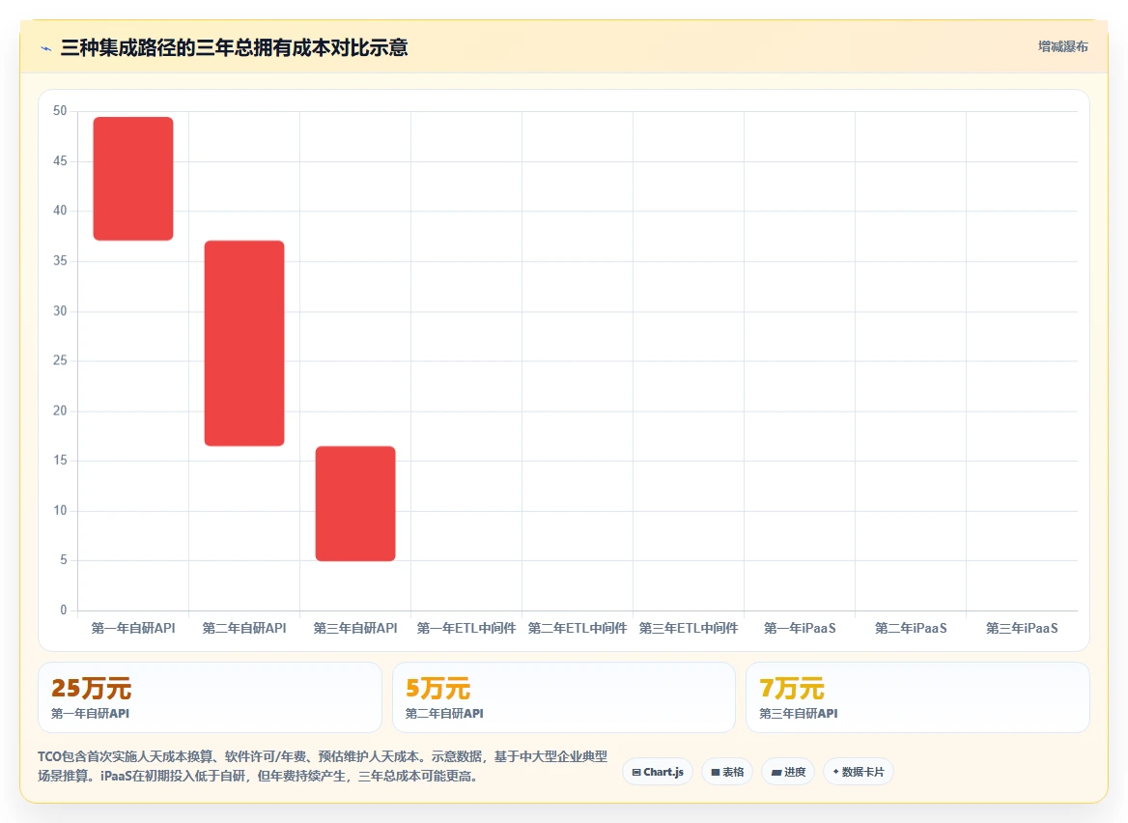The height and width of the screenshot is (823, 1128).
Task: Open the 7万元 data card
Action: click(x=917, y=697)
